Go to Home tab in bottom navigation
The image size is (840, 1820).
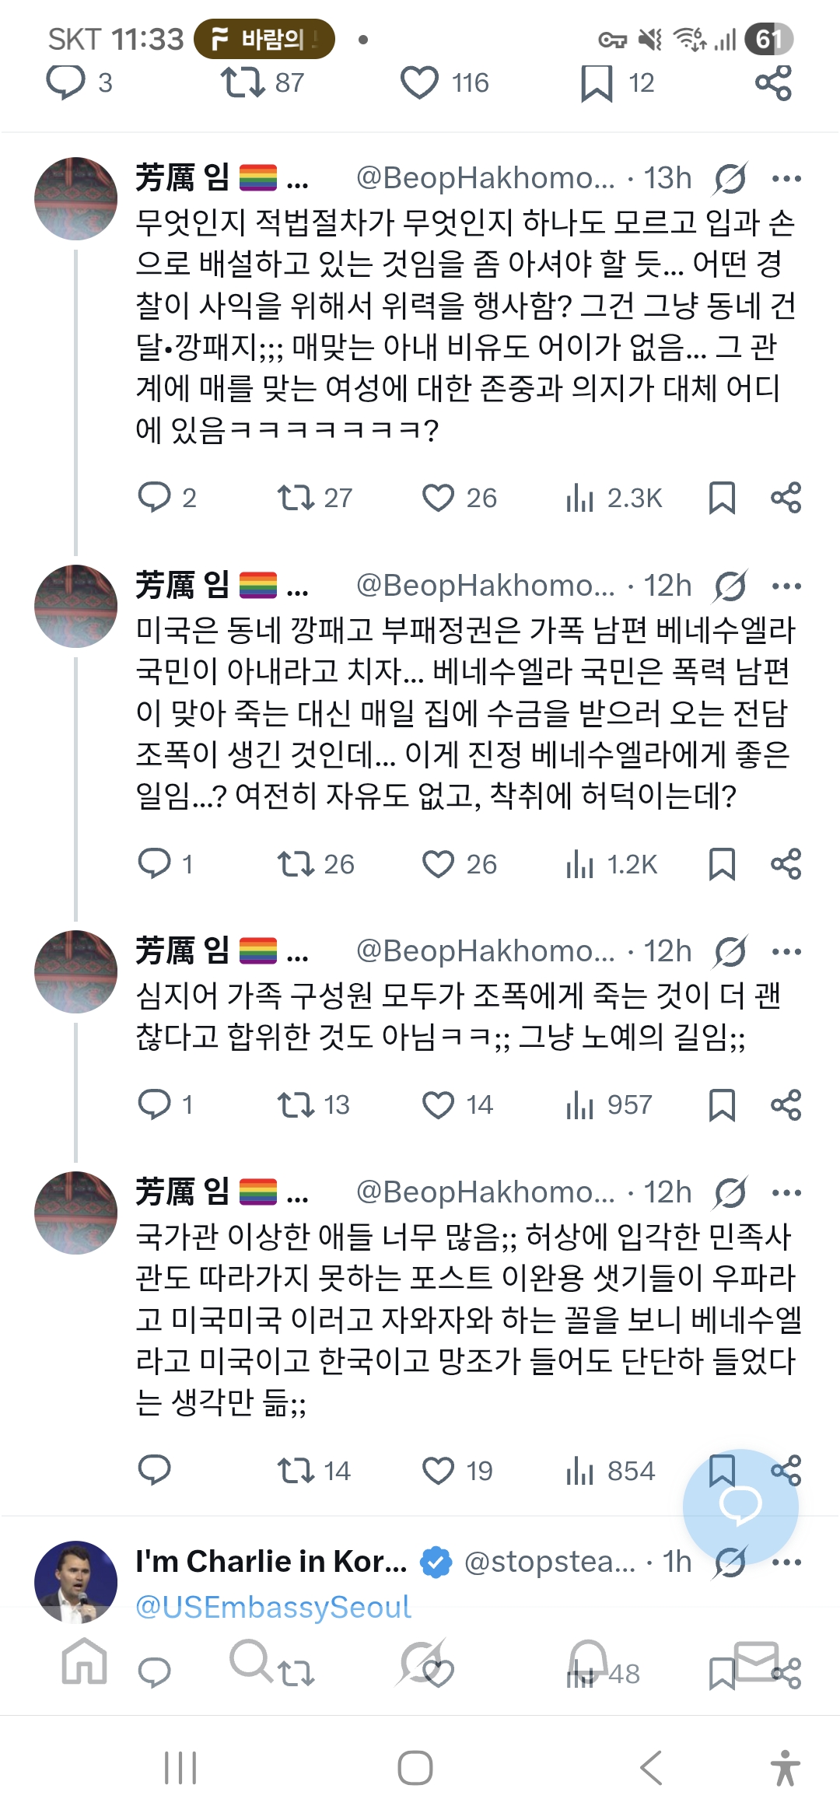tap(84, 1661)
